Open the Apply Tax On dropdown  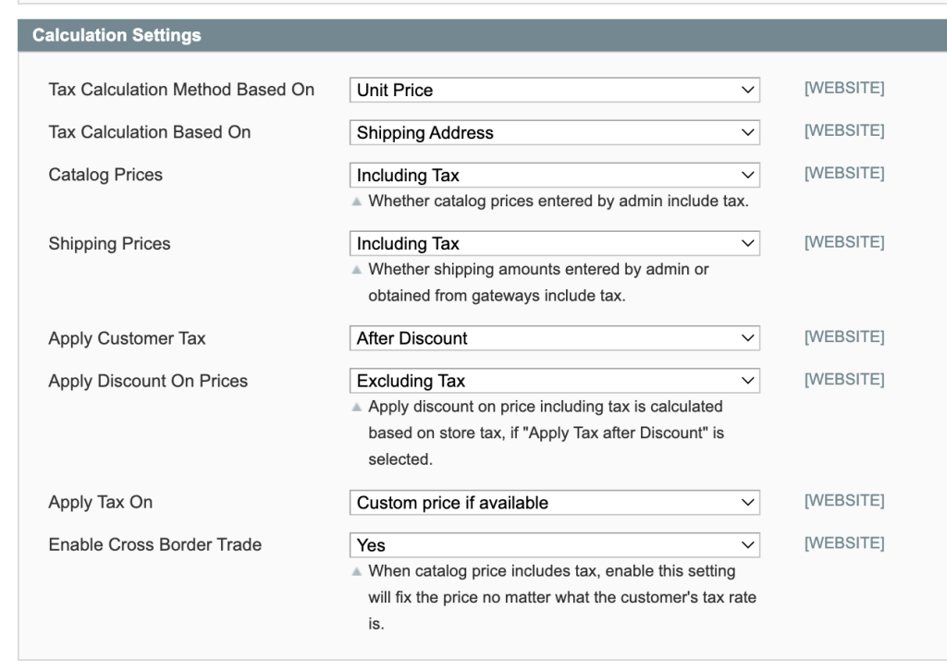tap(555, 503)
